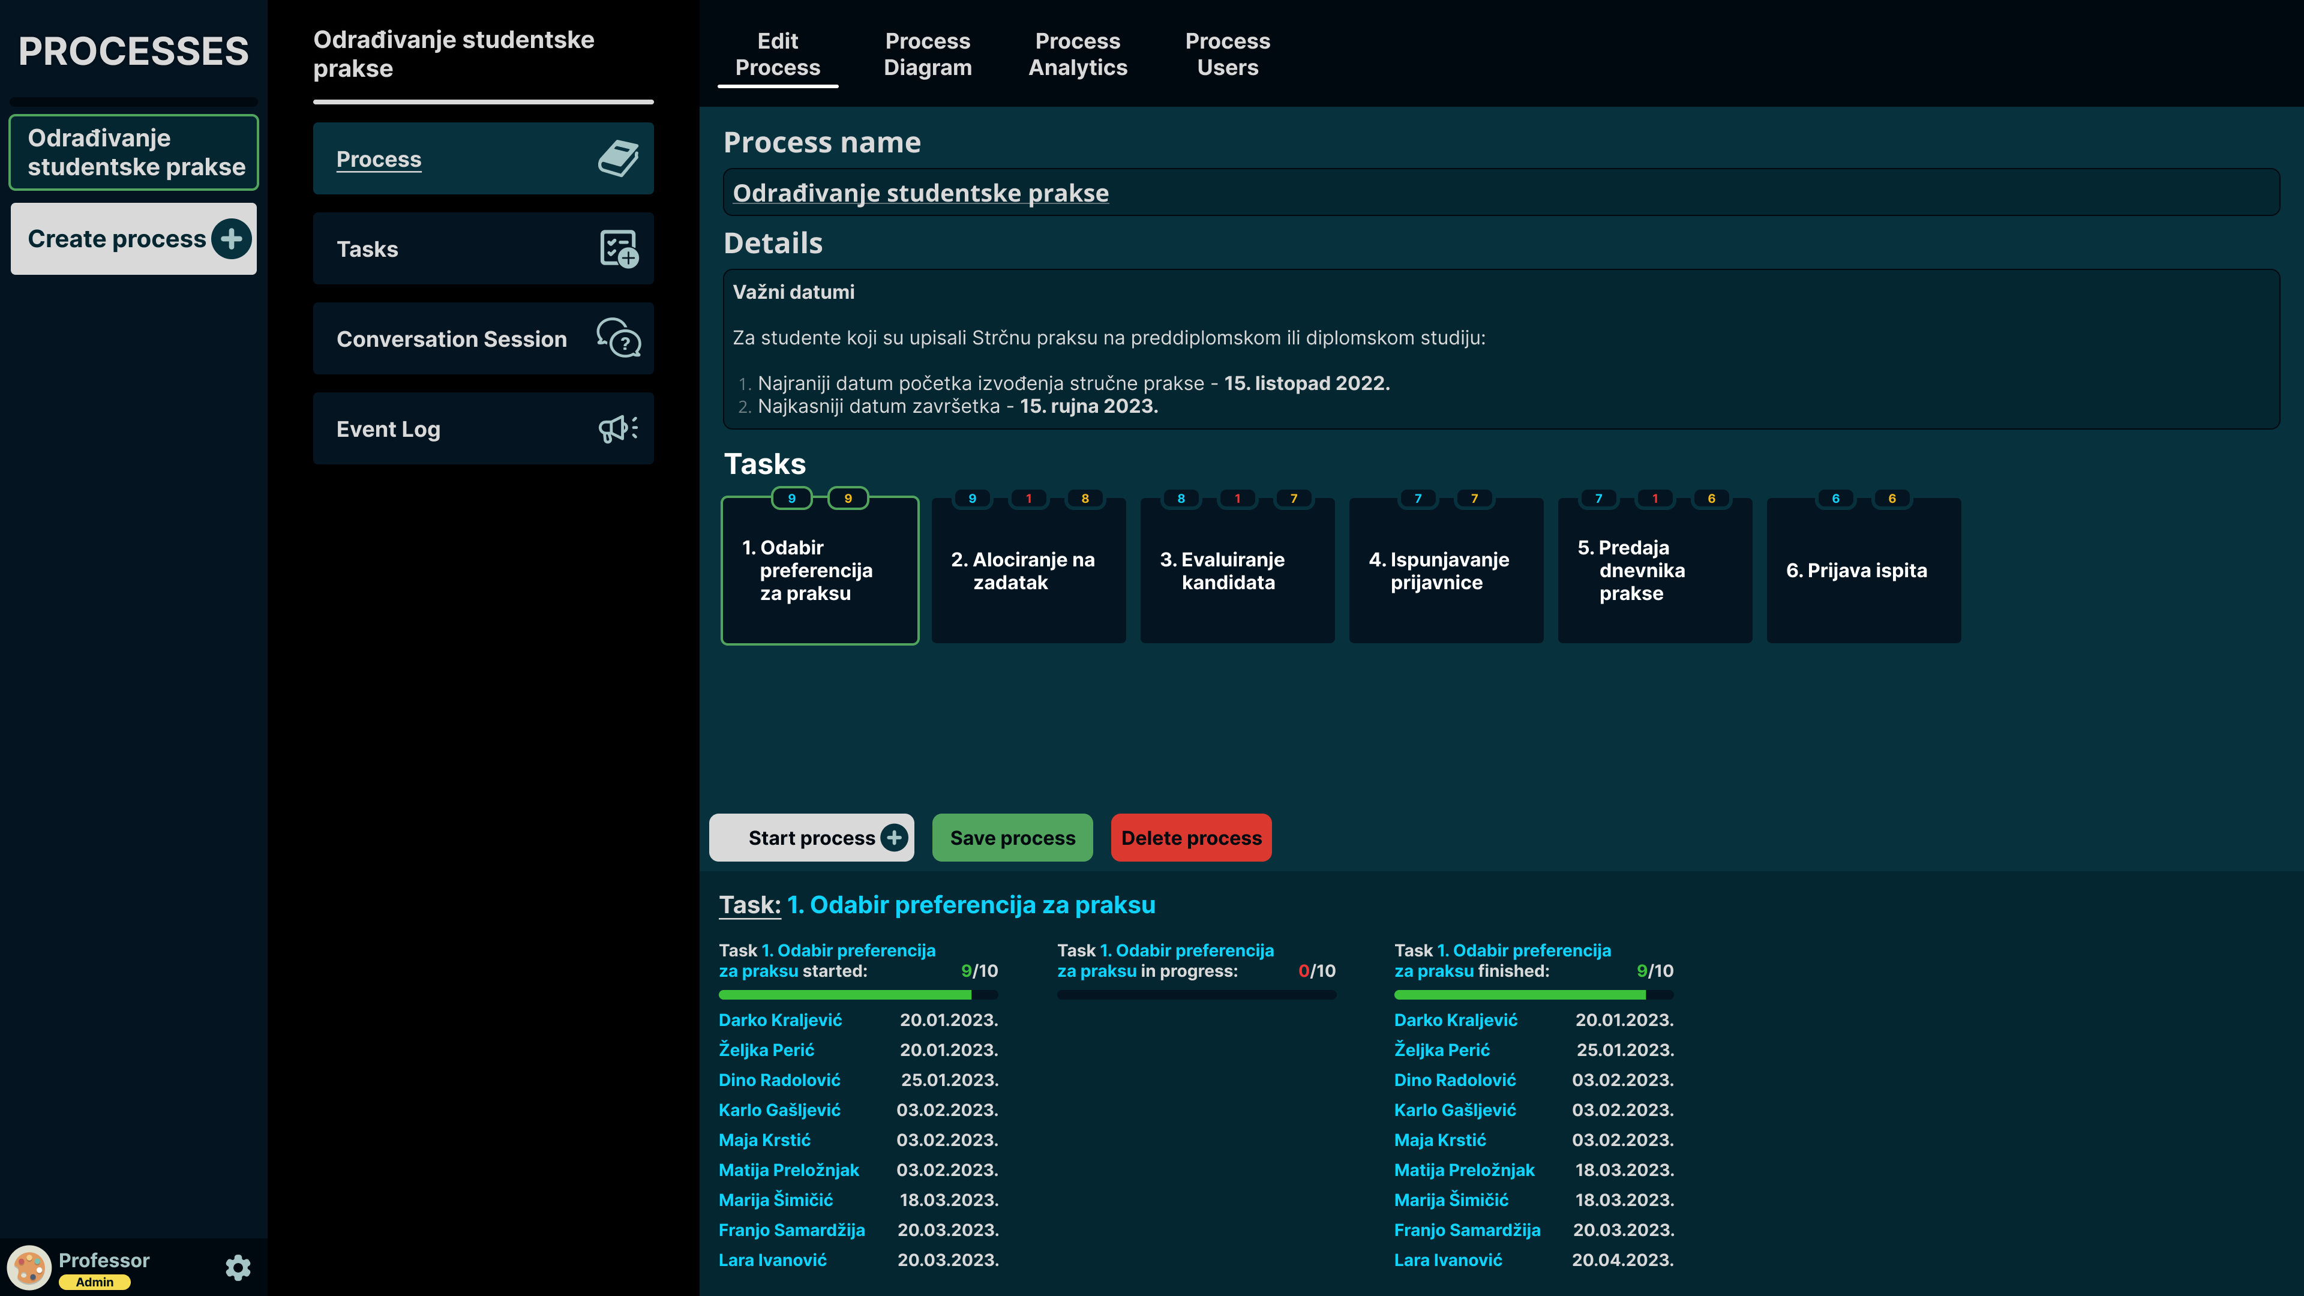This screenshot has width=2304, height=1296.
Task: Click the started task green progress bar
Action: 844,995
